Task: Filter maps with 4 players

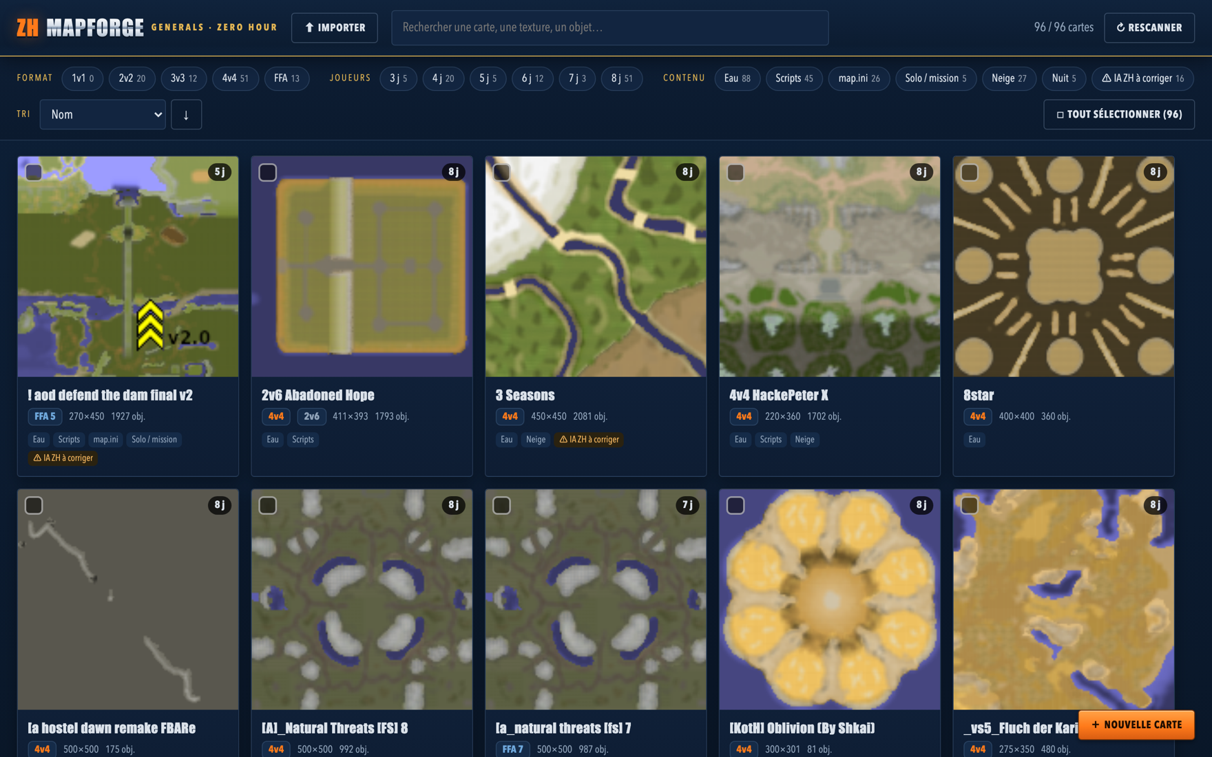Action: tap(443, 78)
